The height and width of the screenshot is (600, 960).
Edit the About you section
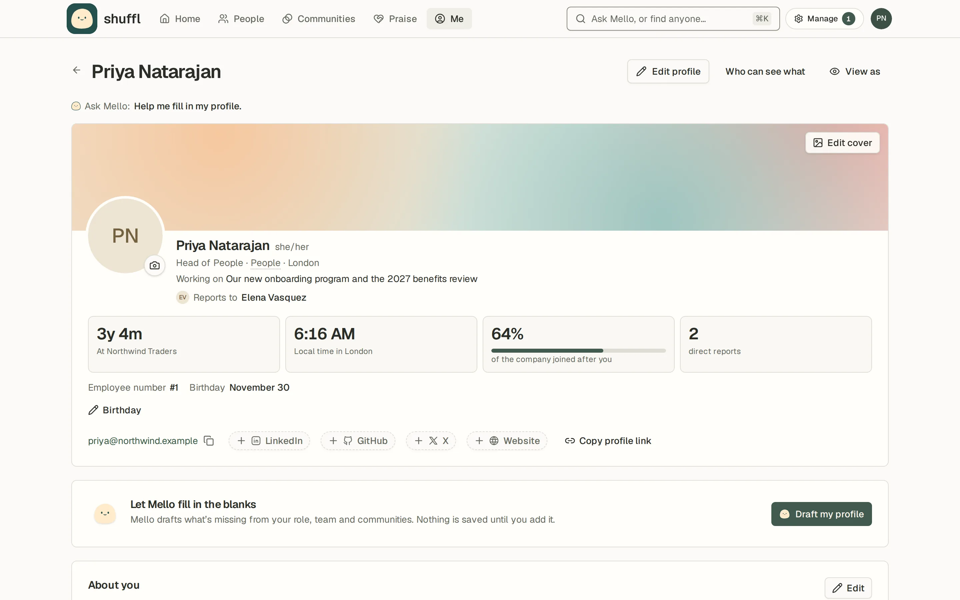[848, 588]
